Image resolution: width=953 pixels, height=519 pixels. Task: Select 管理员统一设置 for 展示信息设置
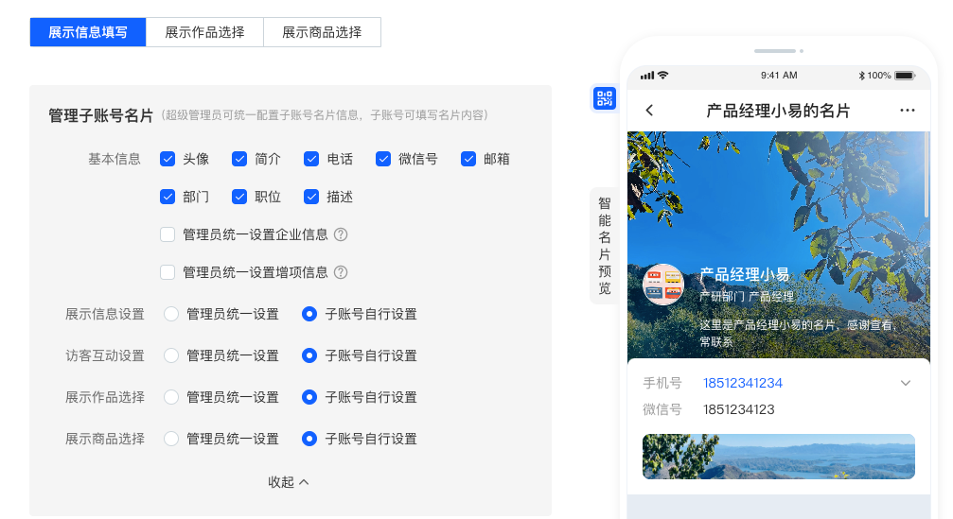pos(171,314)
